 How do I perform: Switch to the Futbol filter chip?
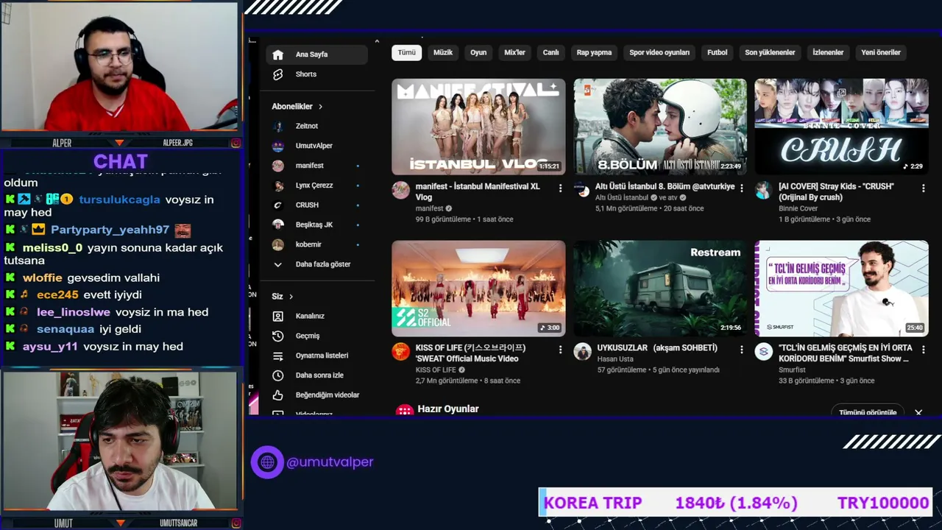click(x=718, y=52)
